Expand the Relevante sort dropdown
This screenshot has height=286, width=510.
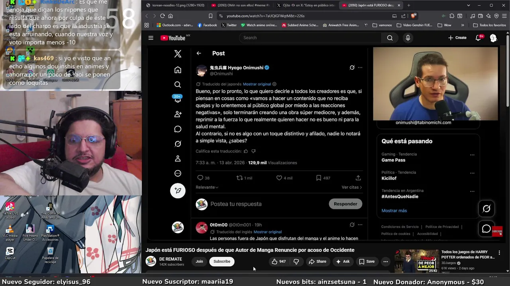pos(207,187)
